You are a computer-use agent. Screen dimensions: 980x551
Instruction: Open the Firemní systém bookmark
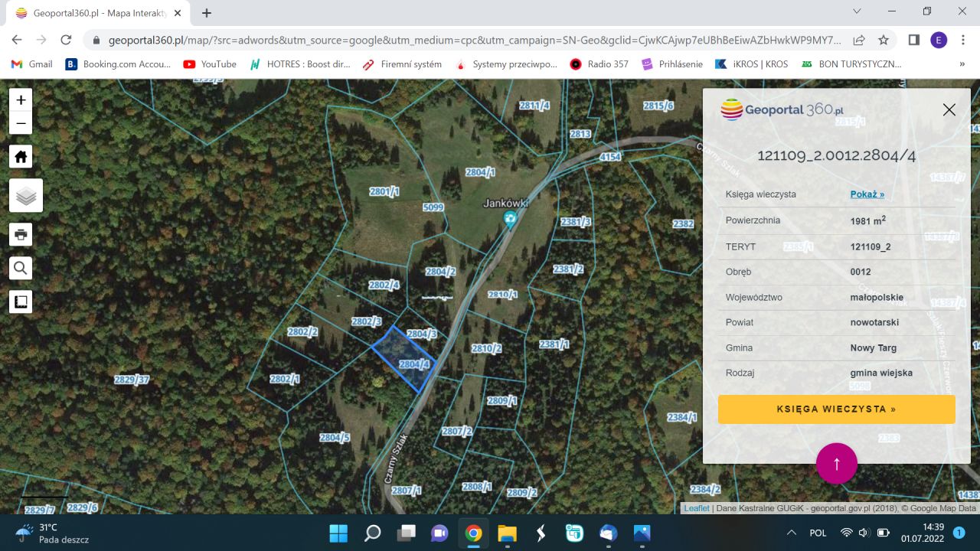(402, 64)
